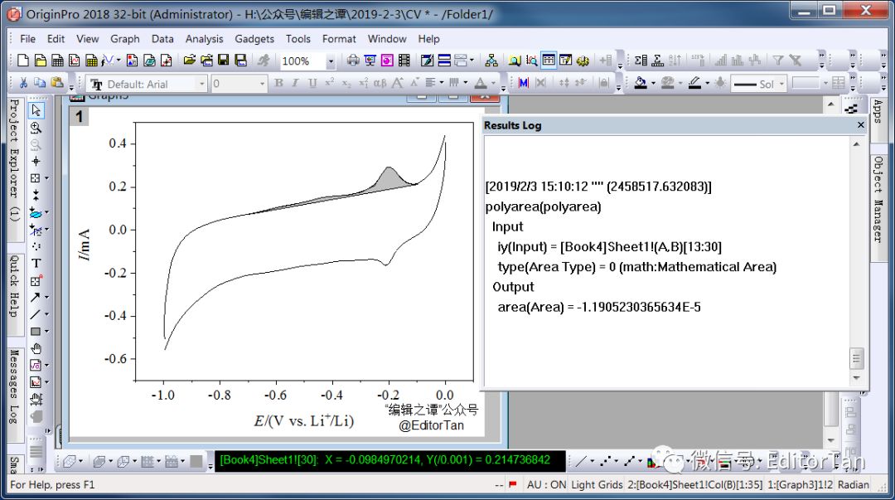The width and height of the screenshot is (895, 500).
Task: Click the Statistics on Columns sigma icon
Action: [x=641, y=61]
